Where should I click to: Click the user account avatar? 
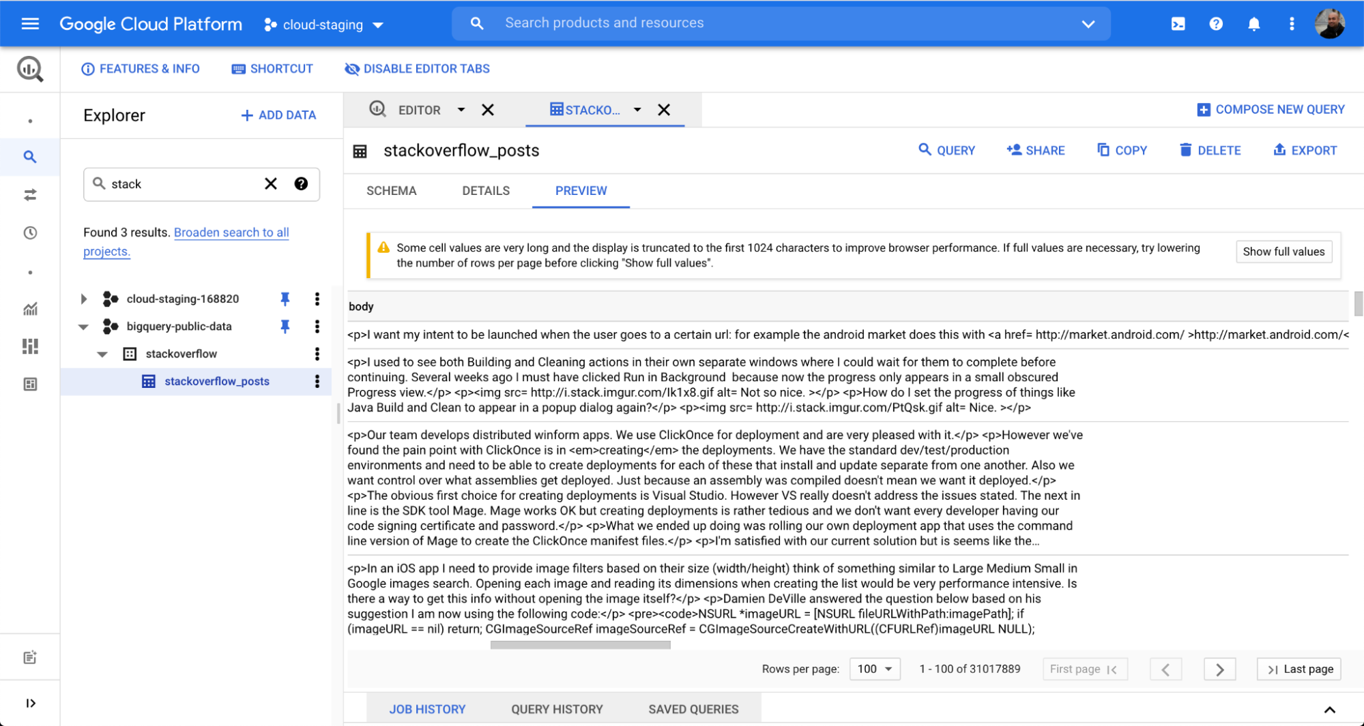coord(1330,24)
